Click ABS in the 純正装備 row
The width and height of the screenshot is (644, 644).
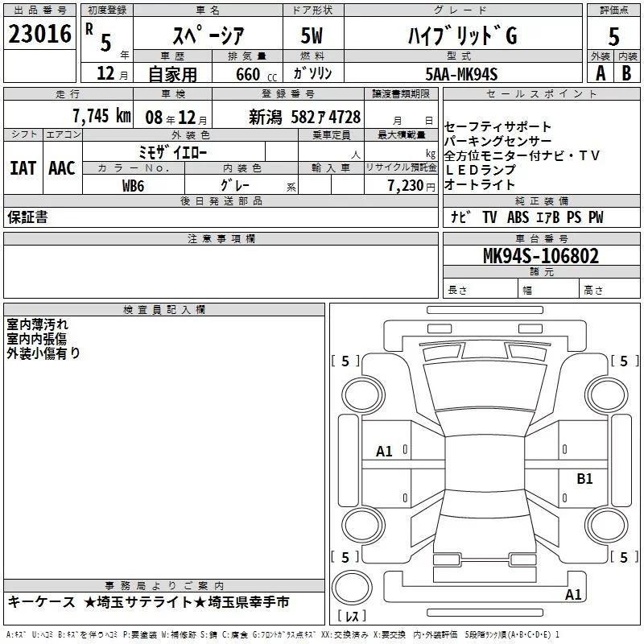(518, 217)
